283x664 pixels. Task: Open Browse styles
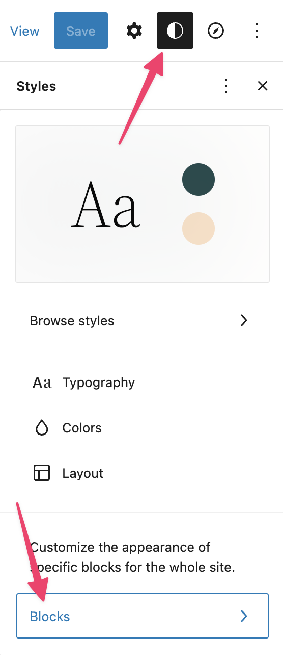[143, 321]
